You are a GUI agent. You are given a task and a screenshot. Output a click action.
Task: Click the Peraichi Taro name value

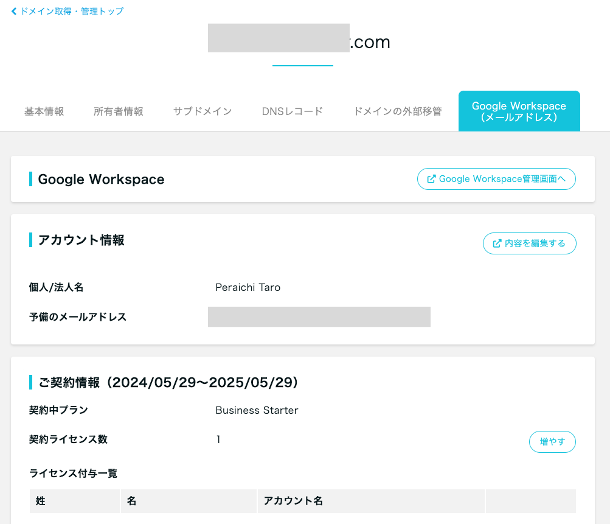(248, 287)
